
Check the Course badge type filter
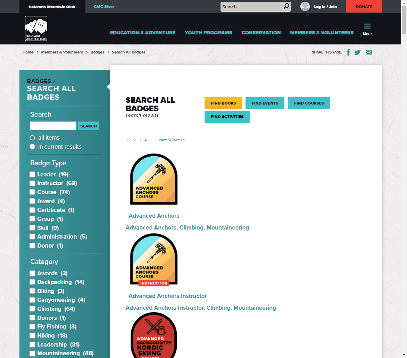32,192
